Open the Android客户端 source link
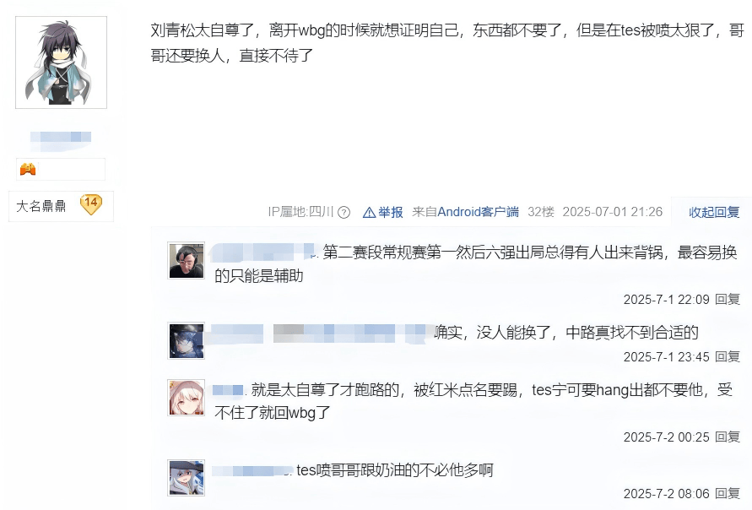Screen dimensions: 752x510 pyautogui.click(x=478, y=212)
